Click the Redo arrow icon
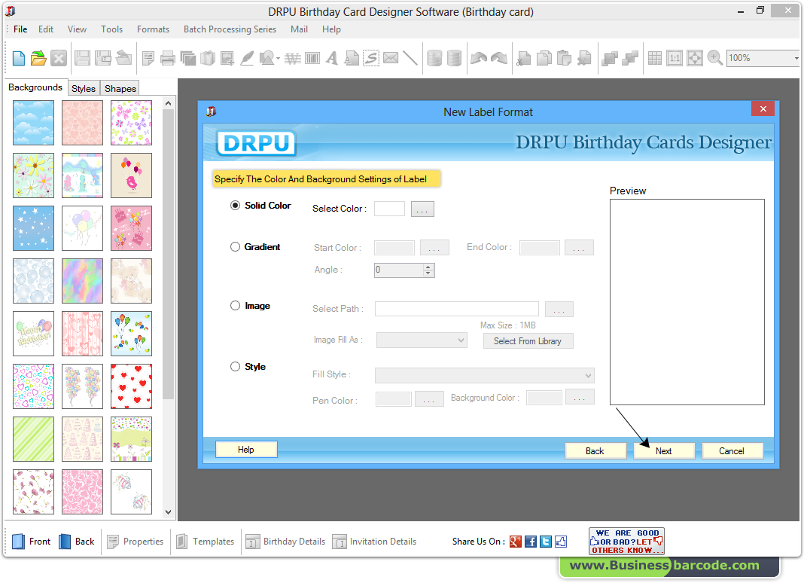The height and width of the screenshot is (583, 804). click(x=499, y=58)
